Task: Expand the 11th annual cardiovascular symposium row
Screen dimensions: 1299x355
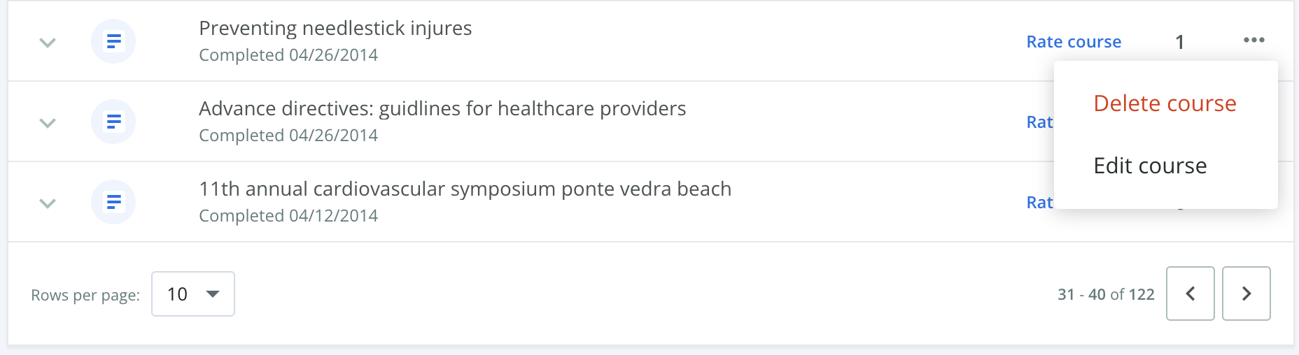Action: coord(48,203)
